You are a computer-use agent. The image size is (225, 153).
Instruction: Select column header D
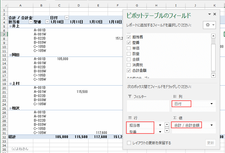tap(78, 5)
